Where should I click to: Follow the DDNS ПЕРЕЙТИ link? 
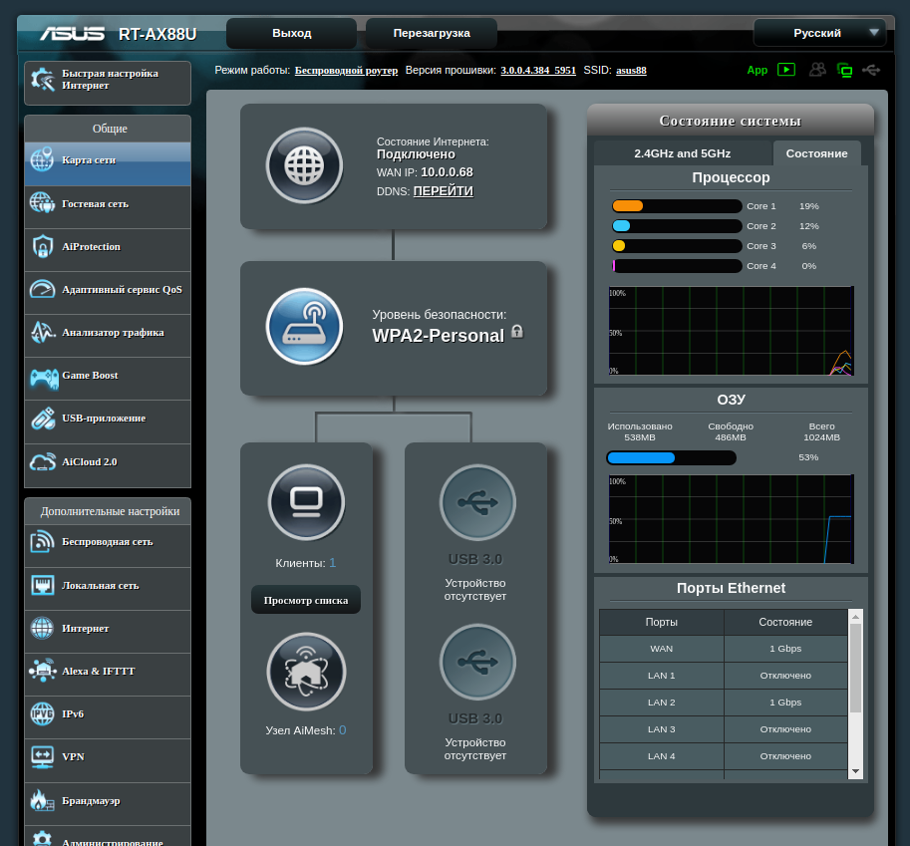tap(444, 191)
